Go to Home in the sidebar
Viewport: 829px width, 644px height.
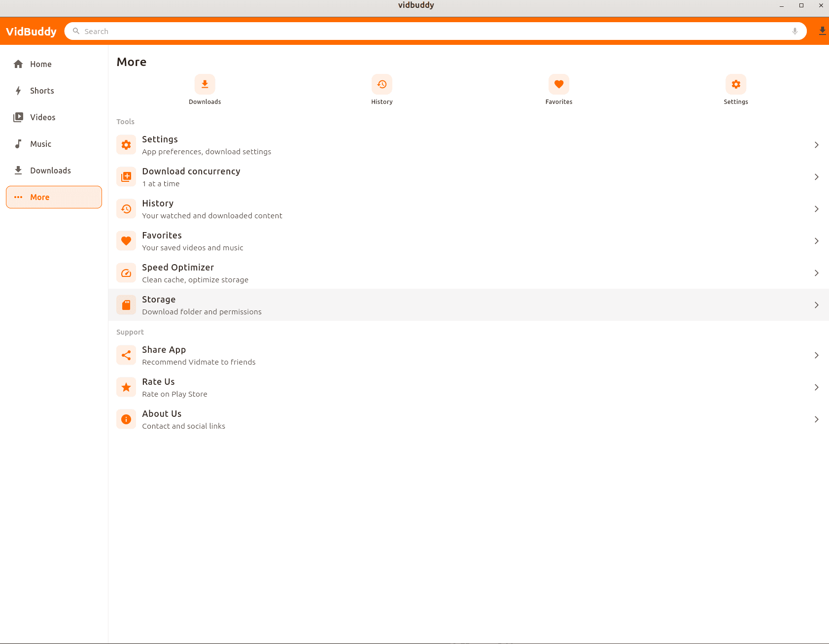[54, 64]
